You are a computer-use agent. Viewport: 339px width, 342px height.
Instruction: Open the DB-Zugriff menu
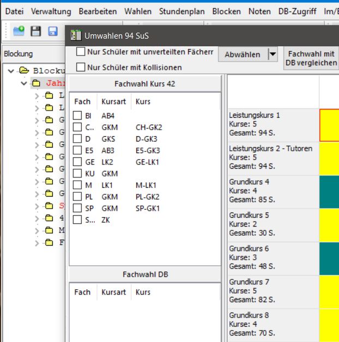pyautogui.click(x=298, y=11)
